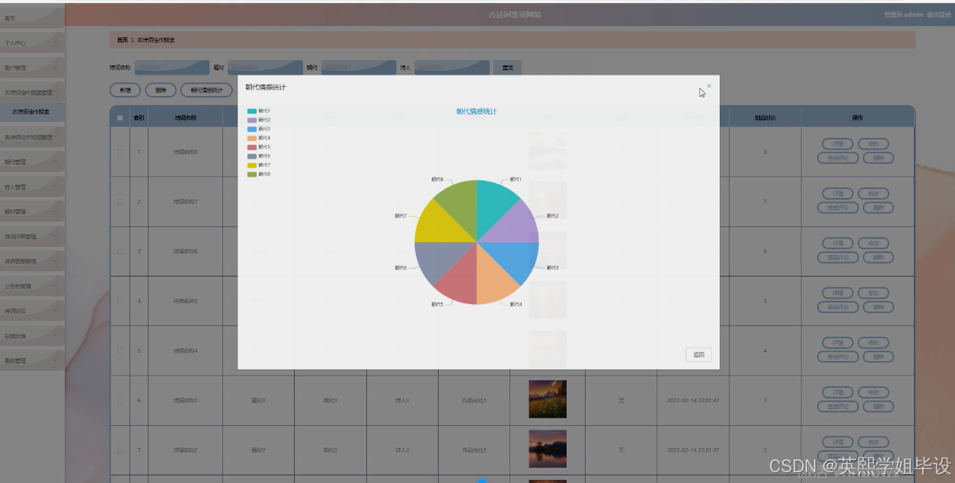
Task: Check the row 2 checkbox
Action: (120, 202)
